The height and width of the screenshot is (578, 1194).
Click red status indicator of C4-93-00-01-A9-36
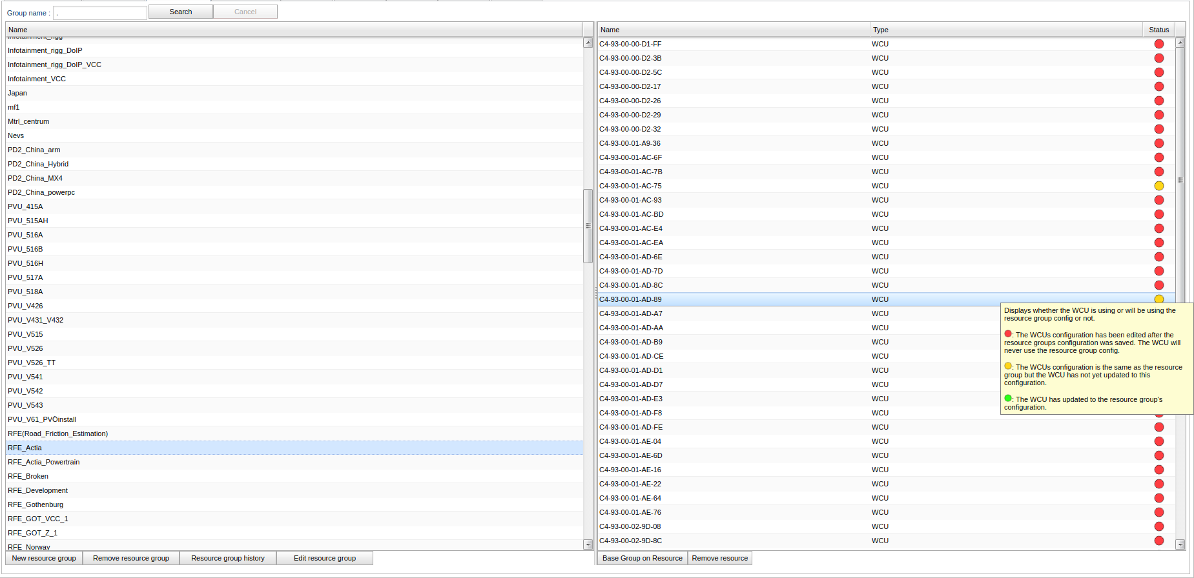1158,143
